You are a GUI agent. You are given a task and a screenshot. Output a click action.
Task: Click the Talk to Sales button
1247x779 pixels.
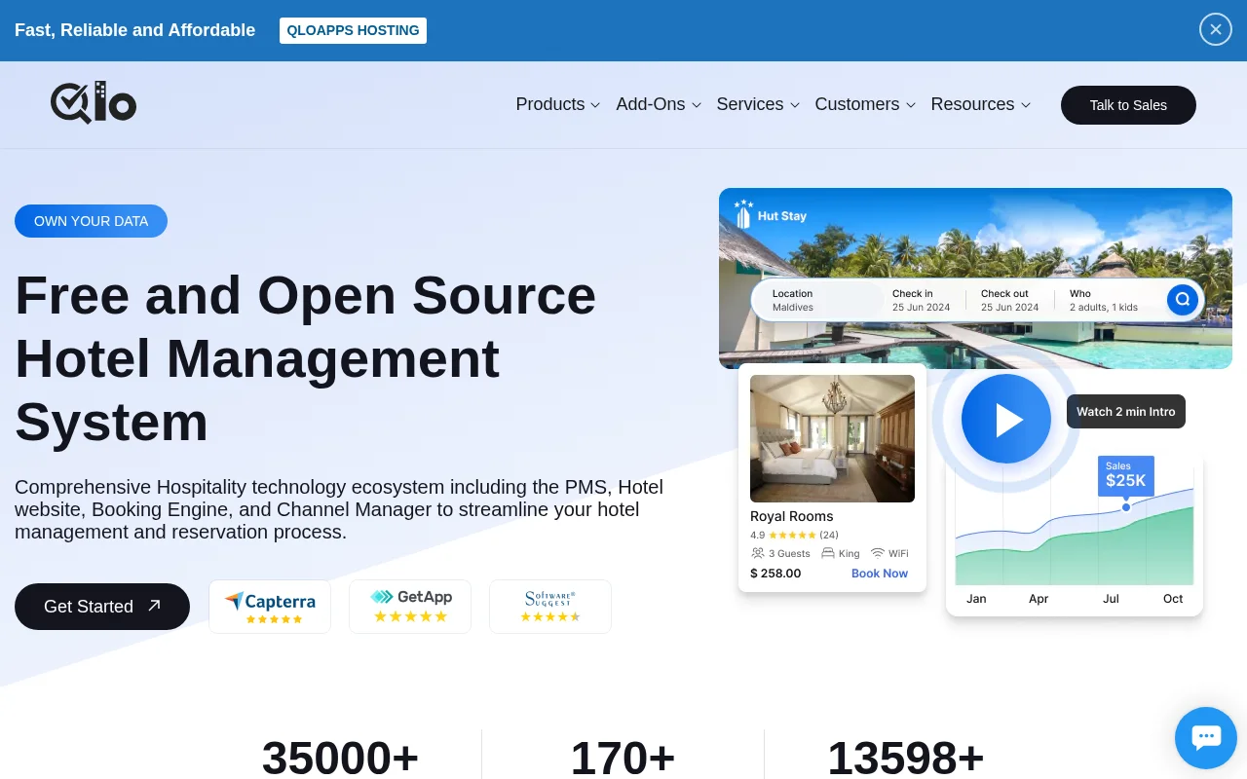click(x=1128, y=105)
